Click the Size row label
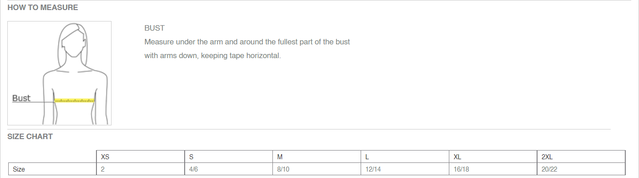The width and height of the screenshot is (639, 178). tap(53, 169)
